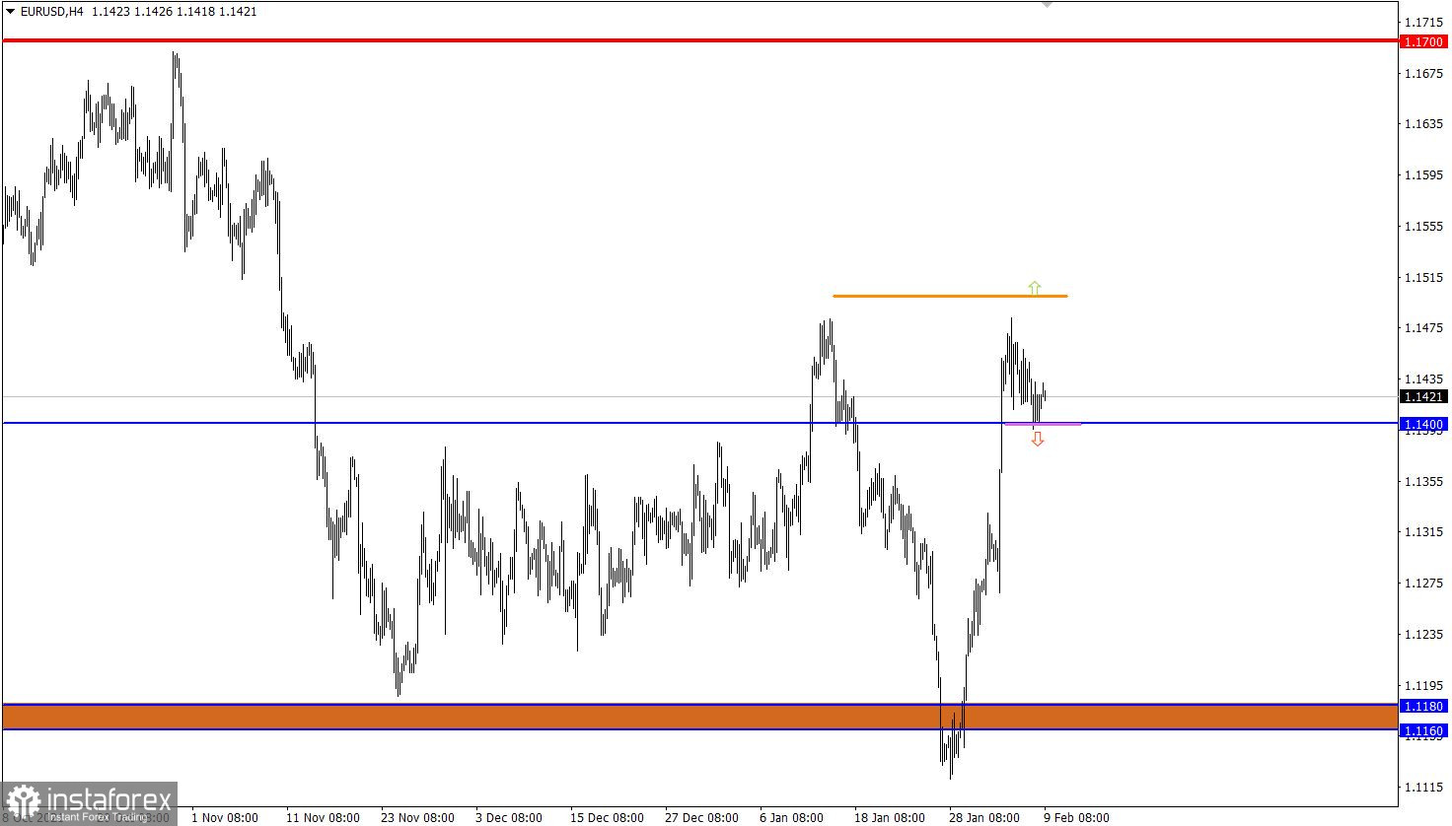Click the 1.1180 price label
The image size is (1452, 826).
point(1423,706)
